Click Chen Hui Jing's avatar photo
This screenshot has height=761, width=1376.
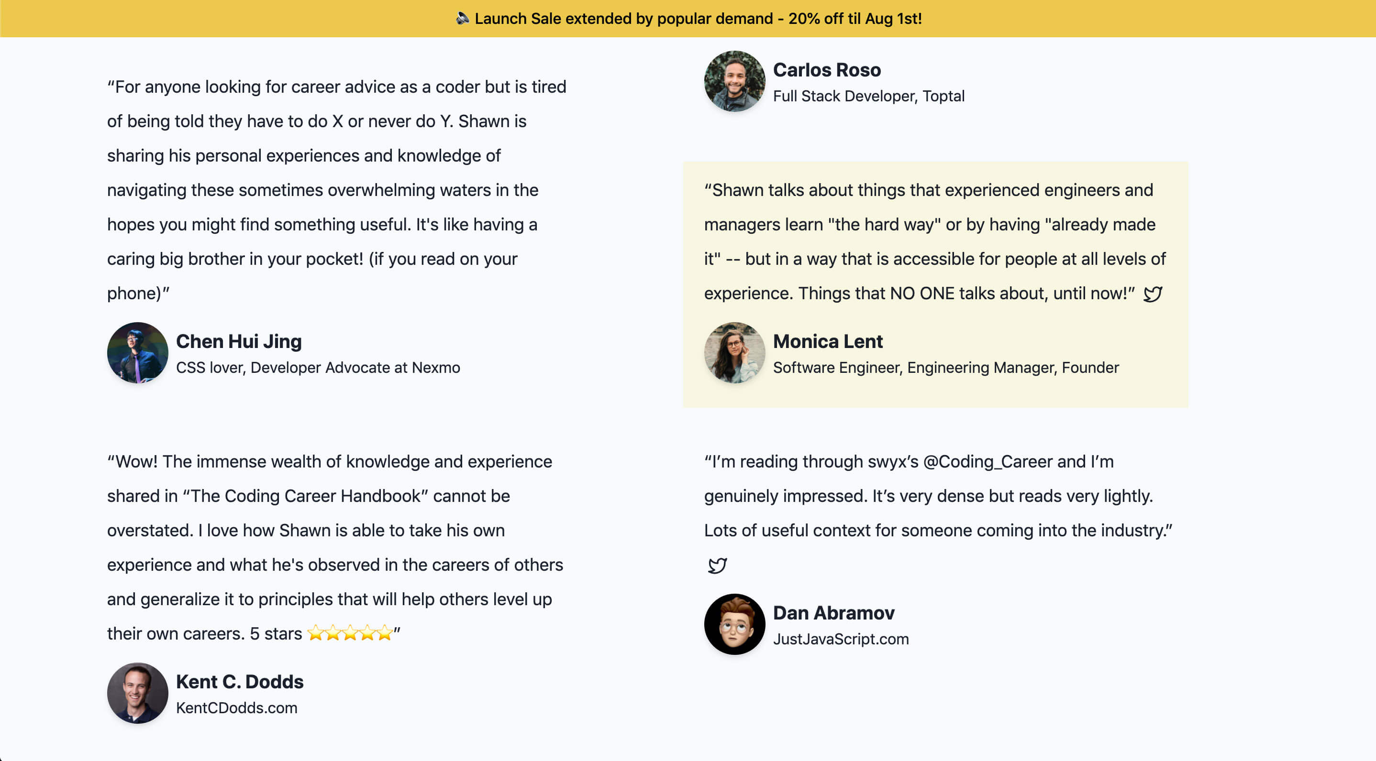(x=138, y=353)
